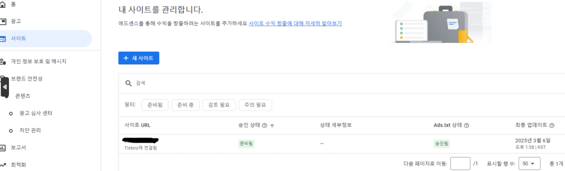Click the 최적화 (Optimization) trend icon
Screen dimensions: 565x171
point(4,164)
